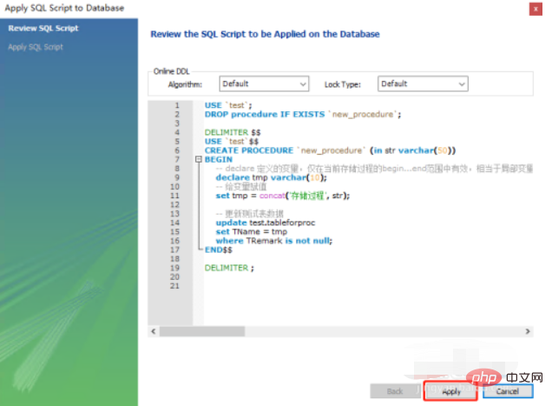This screenshot has width=552, height=406.
Task: Click line number 1 in the gutter
Action: tap(177, 105)
